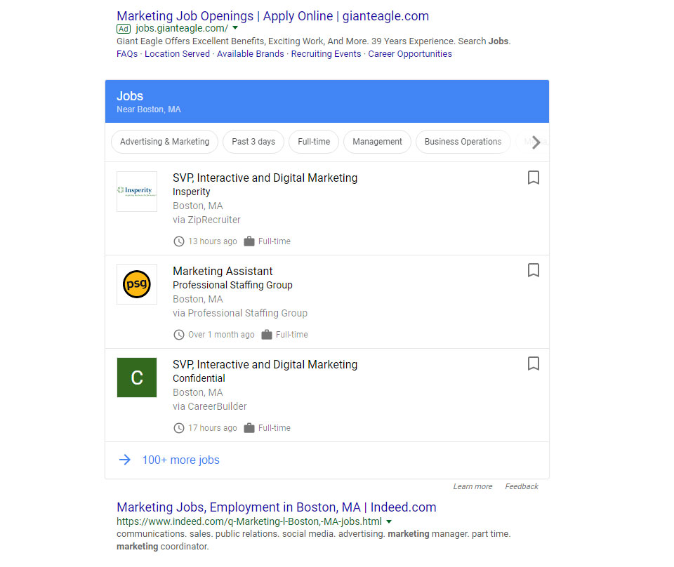This screenshot has width=674, height=567.
Task: Open dropdown arrow next to Indeed URL
Action: pyautogui.click(x=389, y=521)
